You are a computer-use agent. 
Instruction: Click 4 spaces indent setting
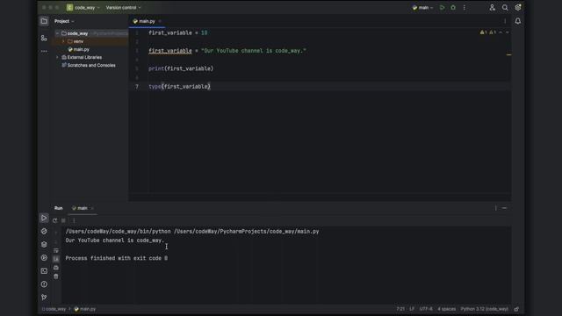tap(447, 309)
